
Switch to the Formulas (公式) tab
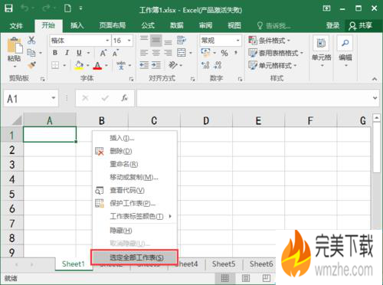(x=148, y=25)
